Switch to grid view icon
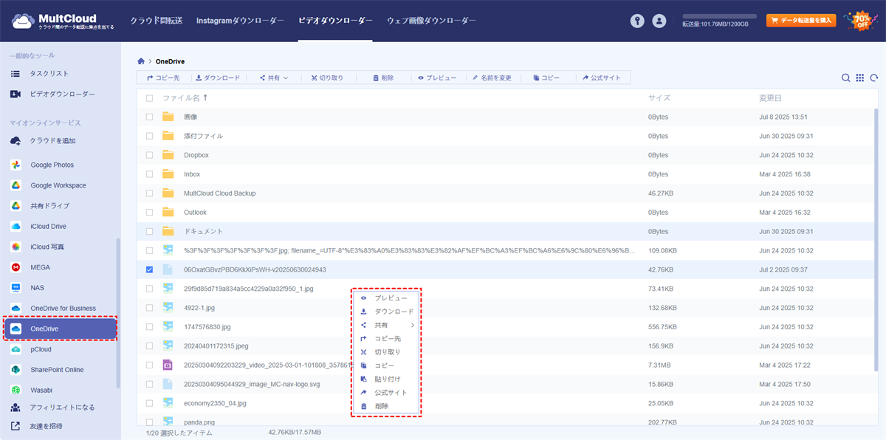886x440 pixels. 860,78
